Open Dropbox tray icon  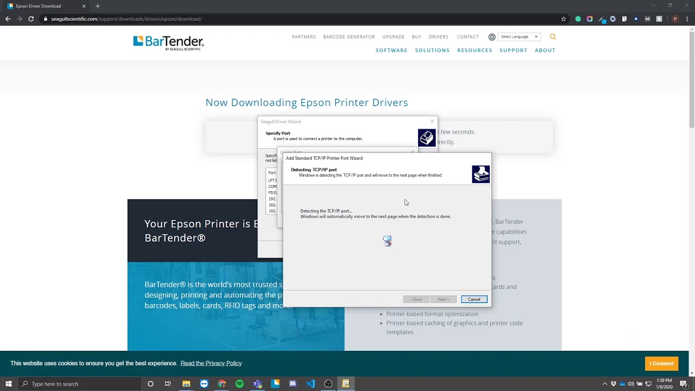[x=614, y=384]
